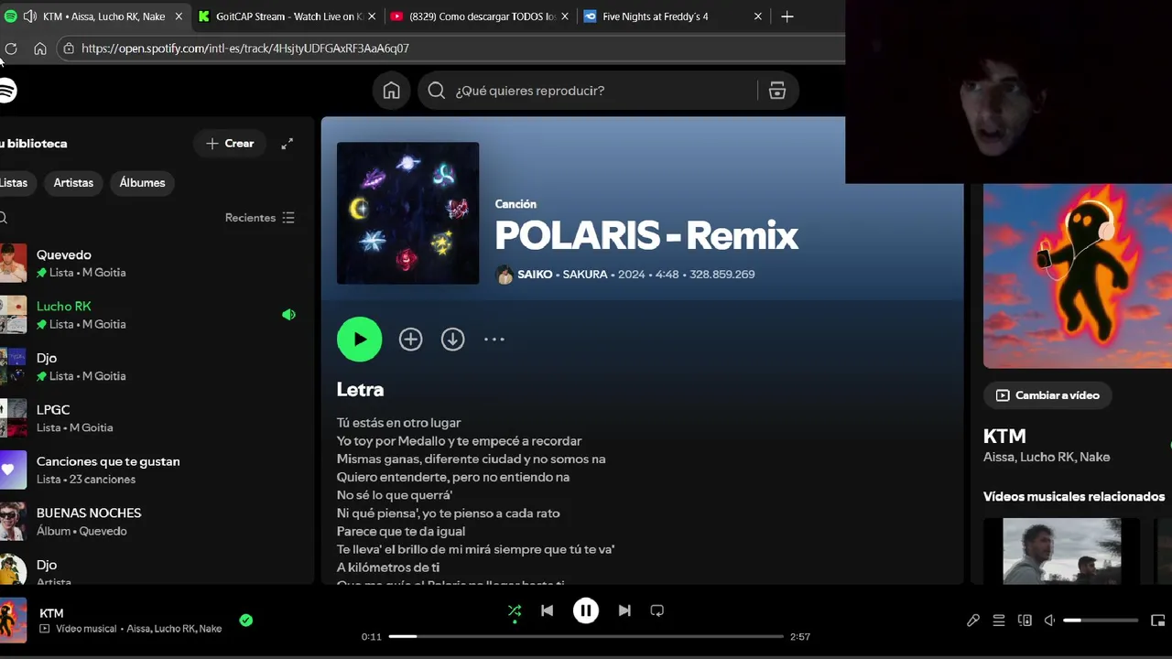Open the browse icon in search bar
The image size is (1172, 659).
(x=777, y=91)
